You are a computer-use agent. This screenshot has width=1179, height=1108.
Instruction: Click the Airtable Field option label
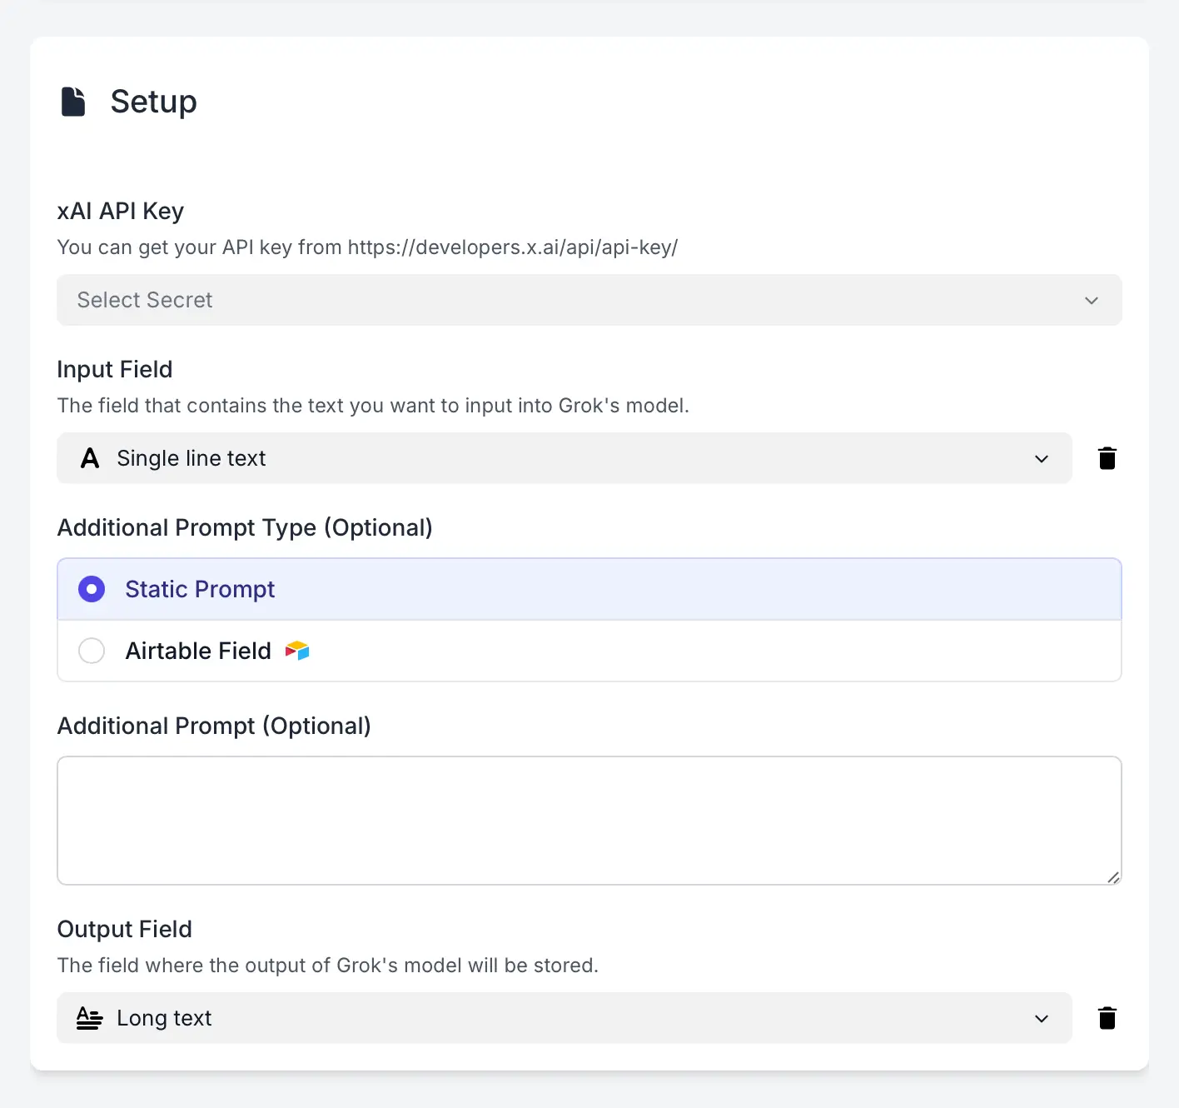(x=198, y=651)
